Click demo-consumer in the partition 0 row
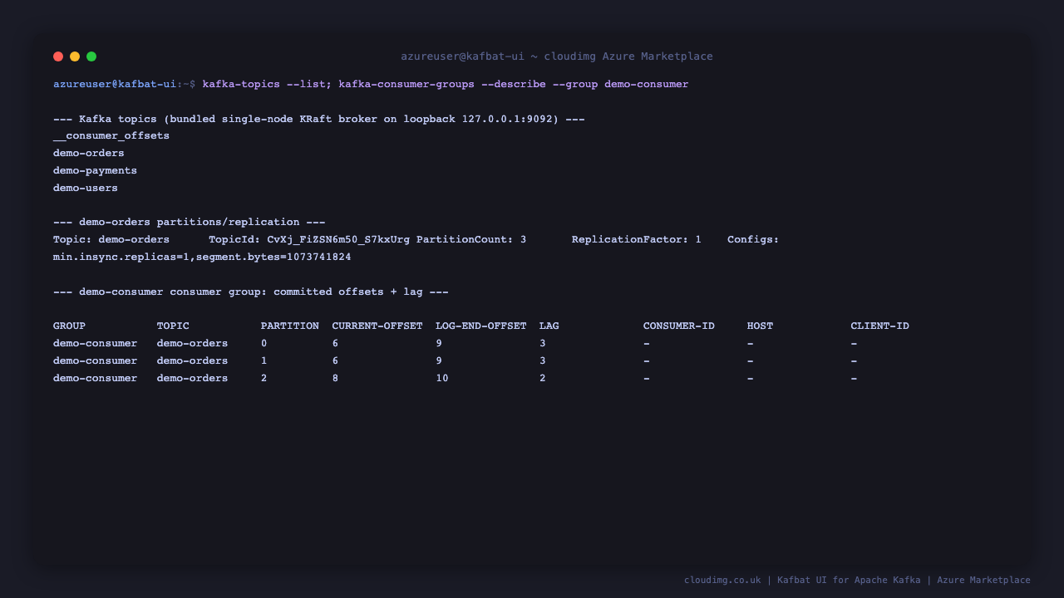Image resolution: width=1064 pixels, height=598 pixels. tap(95, 344)
